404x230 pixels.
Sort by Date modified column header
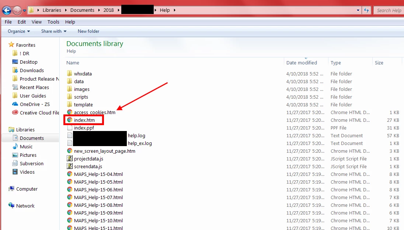pyautogui.click(x=302, y=63)
